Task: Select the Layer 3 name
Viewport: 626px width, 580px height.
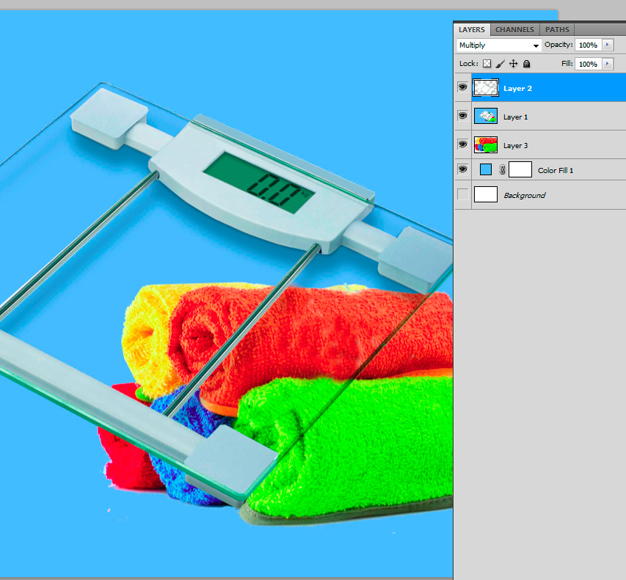Action: 515,146
